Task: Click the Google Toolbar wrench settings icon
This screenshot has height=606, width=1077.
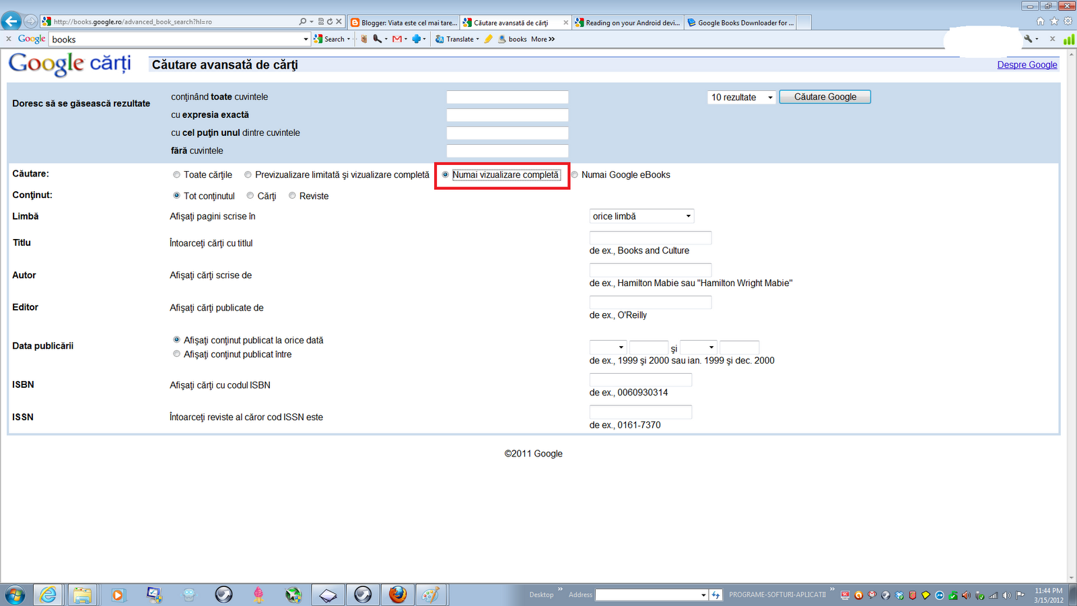Action: pyautogui.click(x=1028, y=39)
